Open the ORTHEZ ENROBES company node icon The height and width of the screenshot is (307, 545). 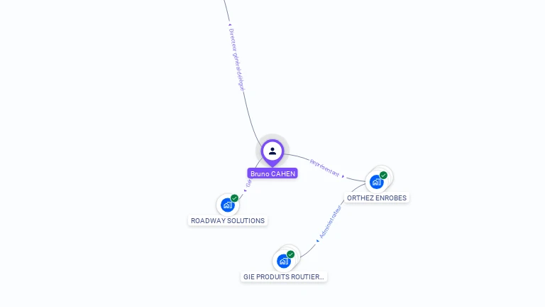point(376,182)
